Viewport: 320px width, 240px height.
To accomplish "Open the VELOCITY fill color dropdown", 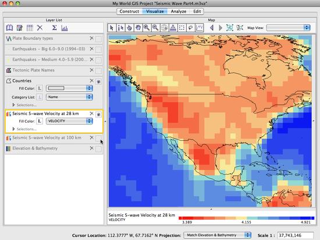I will [69, 121].
